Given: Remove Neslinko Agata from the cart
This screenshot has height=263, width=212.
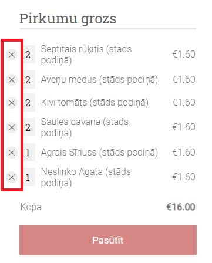Looking at the screenshot, I should [12, 177].
